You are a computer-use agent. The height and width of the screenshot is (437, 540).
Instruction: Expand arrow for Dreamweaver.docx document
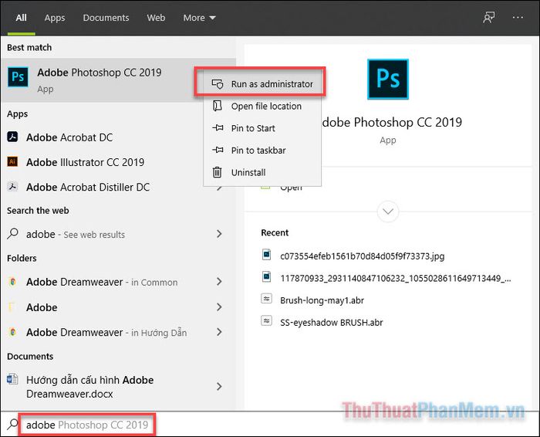coord(219,386)
